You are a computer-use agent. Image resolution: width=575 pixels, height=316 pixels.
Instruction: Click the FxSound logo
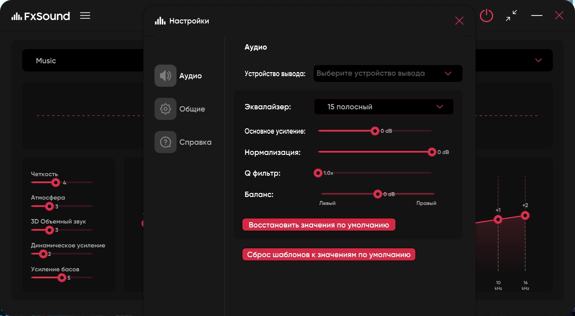coord(41,16)
